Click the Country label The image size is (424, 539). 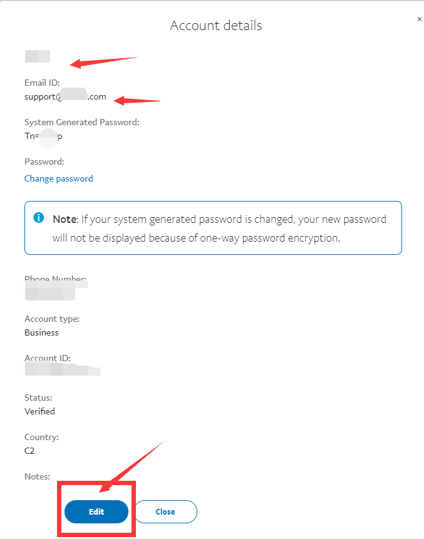[x=41, y=437]
